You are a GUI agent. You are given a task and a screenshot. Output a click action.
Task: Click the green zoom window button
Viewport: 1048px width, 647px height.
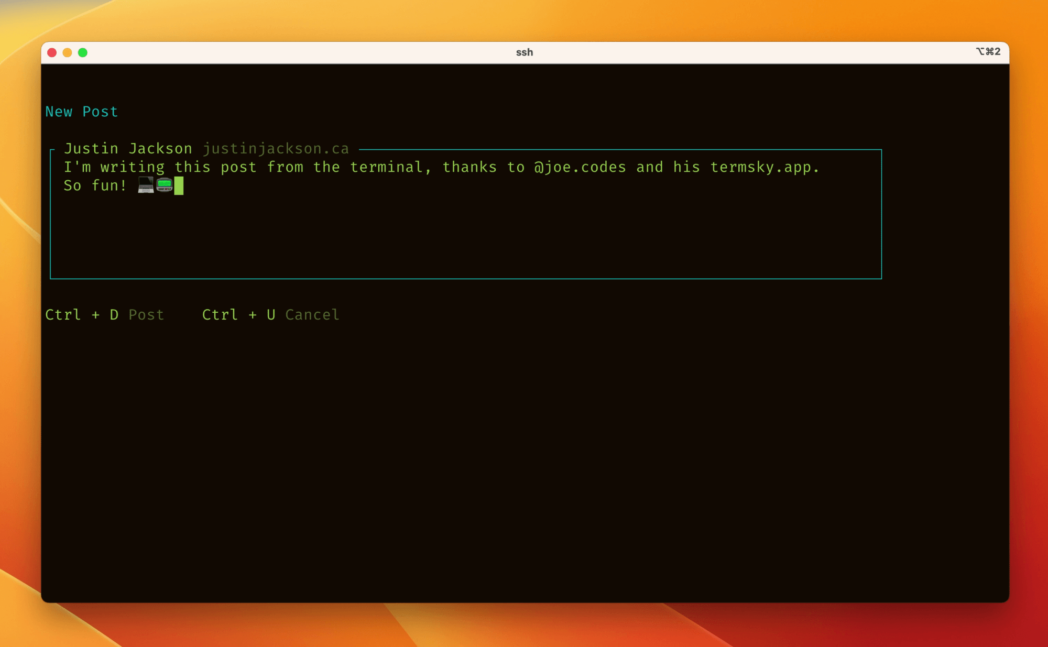point(83,52)
